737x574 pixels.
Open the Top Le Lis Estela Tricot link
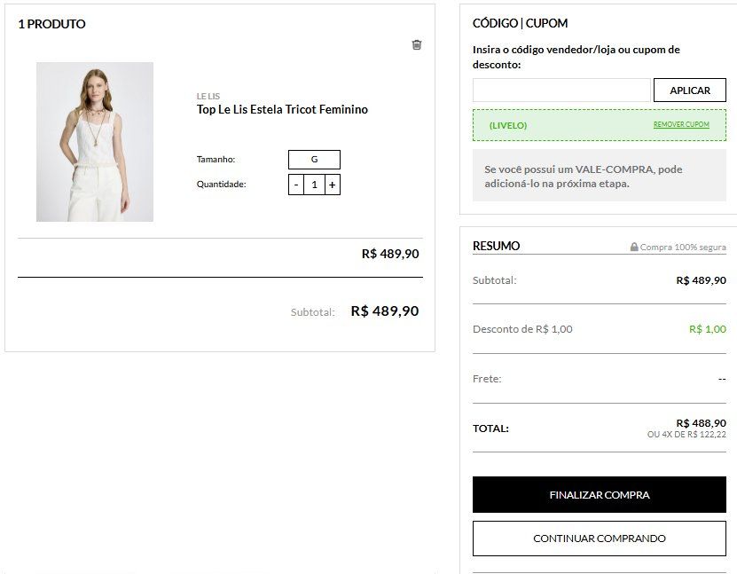click(282, 109)
